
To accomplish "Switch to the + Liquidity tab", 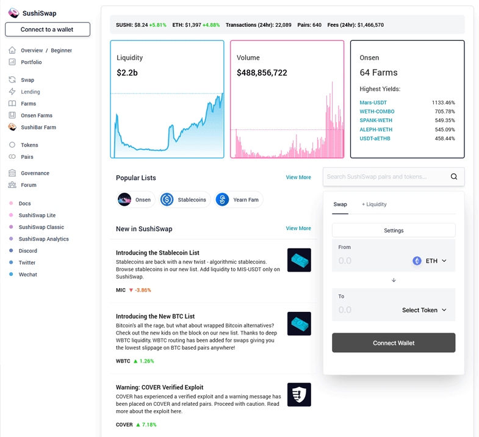I will pyautogui.click(x=374, y=204).
